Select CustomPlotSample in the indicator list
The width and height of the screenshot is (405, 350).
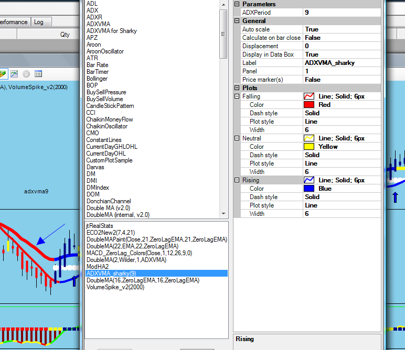(x=109, y=160)
